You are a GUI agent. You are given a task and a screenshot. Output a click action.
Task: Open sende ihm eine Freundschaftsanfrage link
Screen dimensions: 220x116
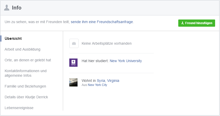click(102, 22)
